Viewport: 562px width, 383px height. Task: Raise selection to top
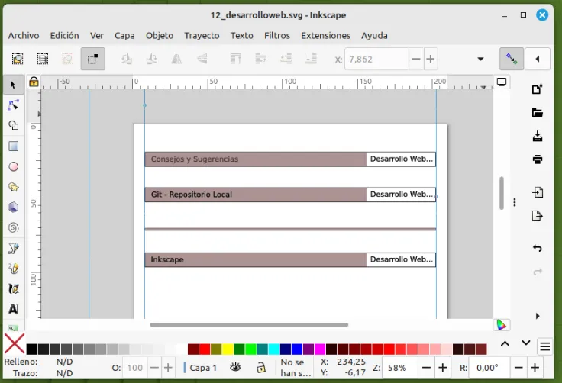tap(235, 59)
